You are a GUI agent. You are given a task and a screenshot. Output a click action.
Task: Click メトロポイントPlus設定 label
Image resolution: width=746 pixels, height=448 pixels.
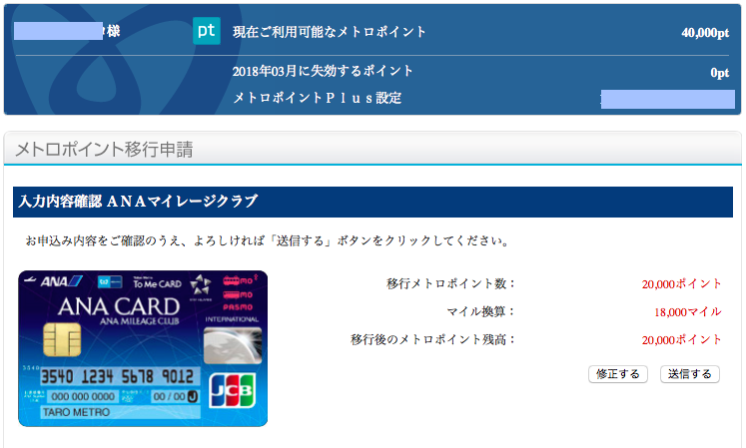click(x=318, y=98)
